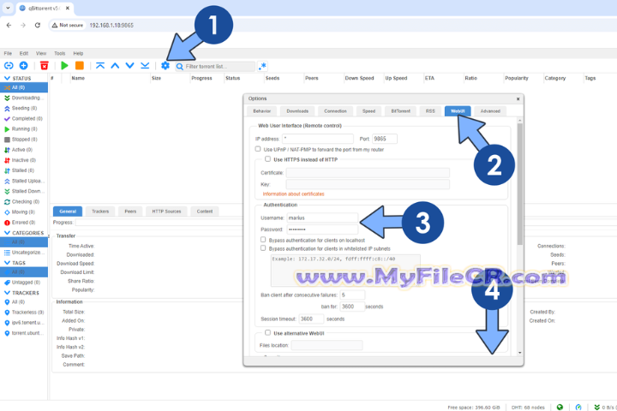Focus the Filter torrent list search box

pyautogui.click(x=215, y=67)
